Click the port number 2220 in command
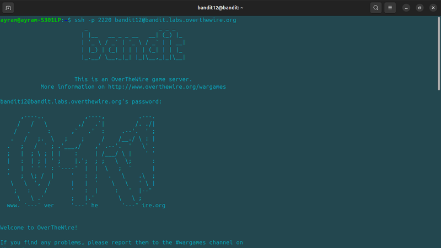Viewport: 441px width, 248px height. (105, 20)
